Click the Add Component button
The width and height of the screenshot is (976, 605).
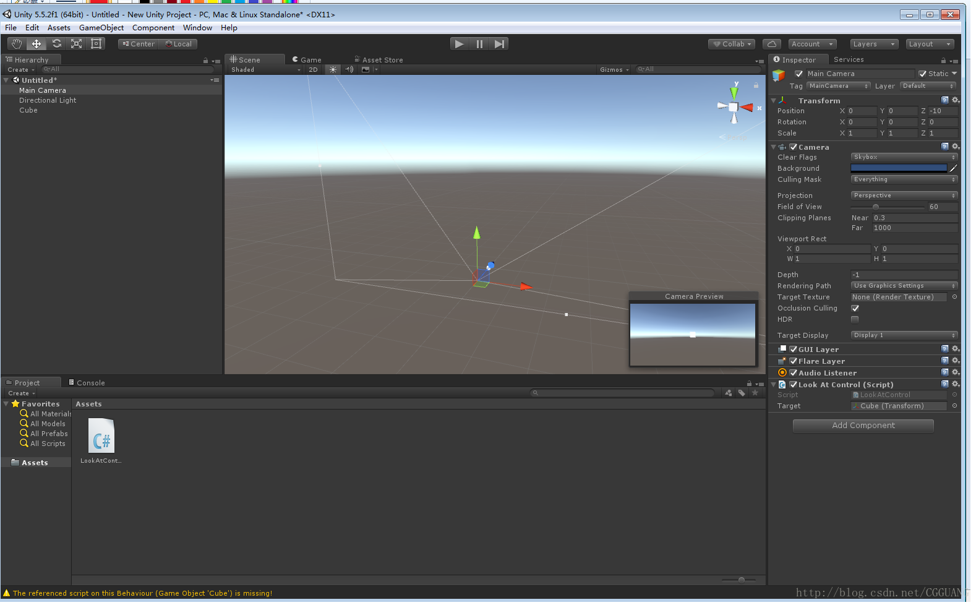point(863,426)
